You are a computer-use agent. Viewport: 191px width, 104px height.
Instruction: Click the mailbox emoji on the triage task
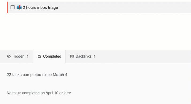click(x=19, y=7)
